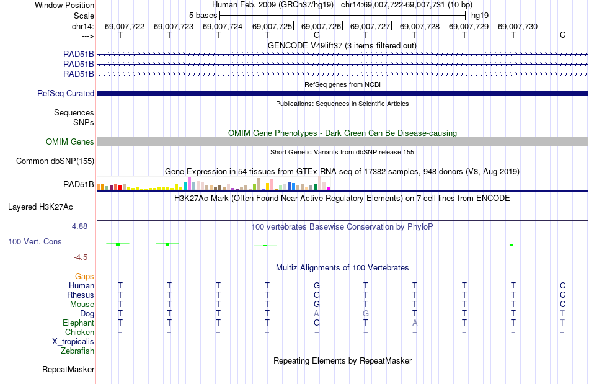The height and width of the screenshot is (384, 589).
Task: Click the GTEx 'Gene Expression in 54 tissues' title
Action: point(342,172)
